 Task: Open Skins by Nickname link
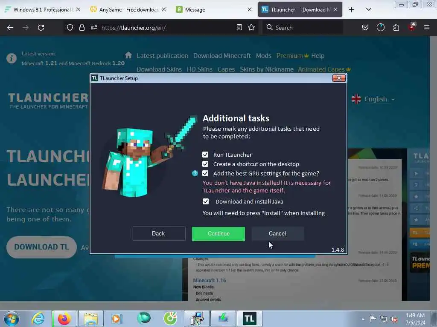click(x=267, y=69)
